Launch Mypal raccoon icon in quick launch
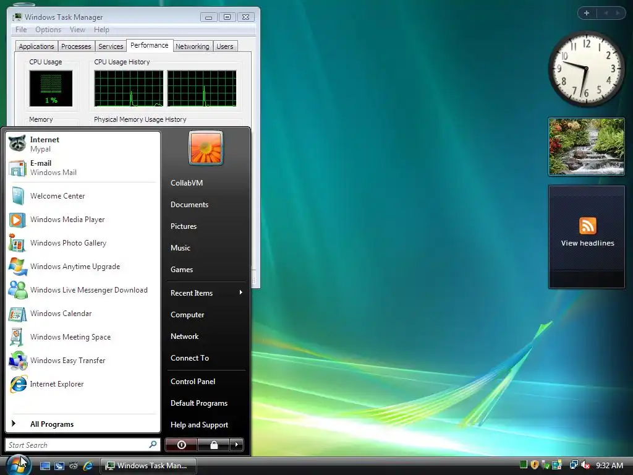The image size is (633, 475). 73,466
